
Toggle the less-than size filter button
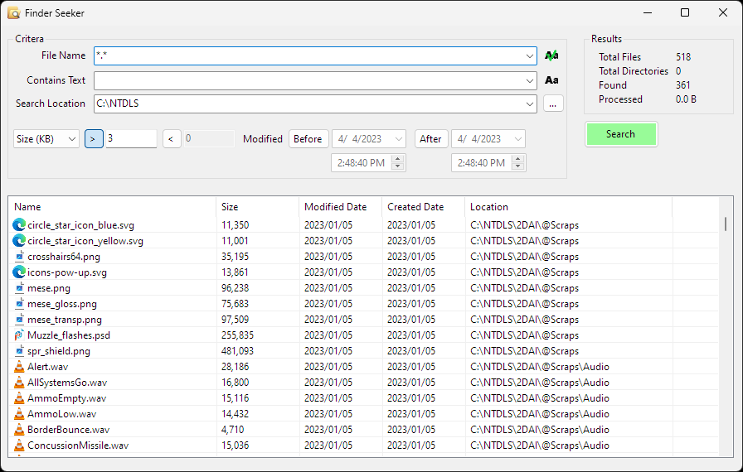pyautogui.click(x=172, y=139)
